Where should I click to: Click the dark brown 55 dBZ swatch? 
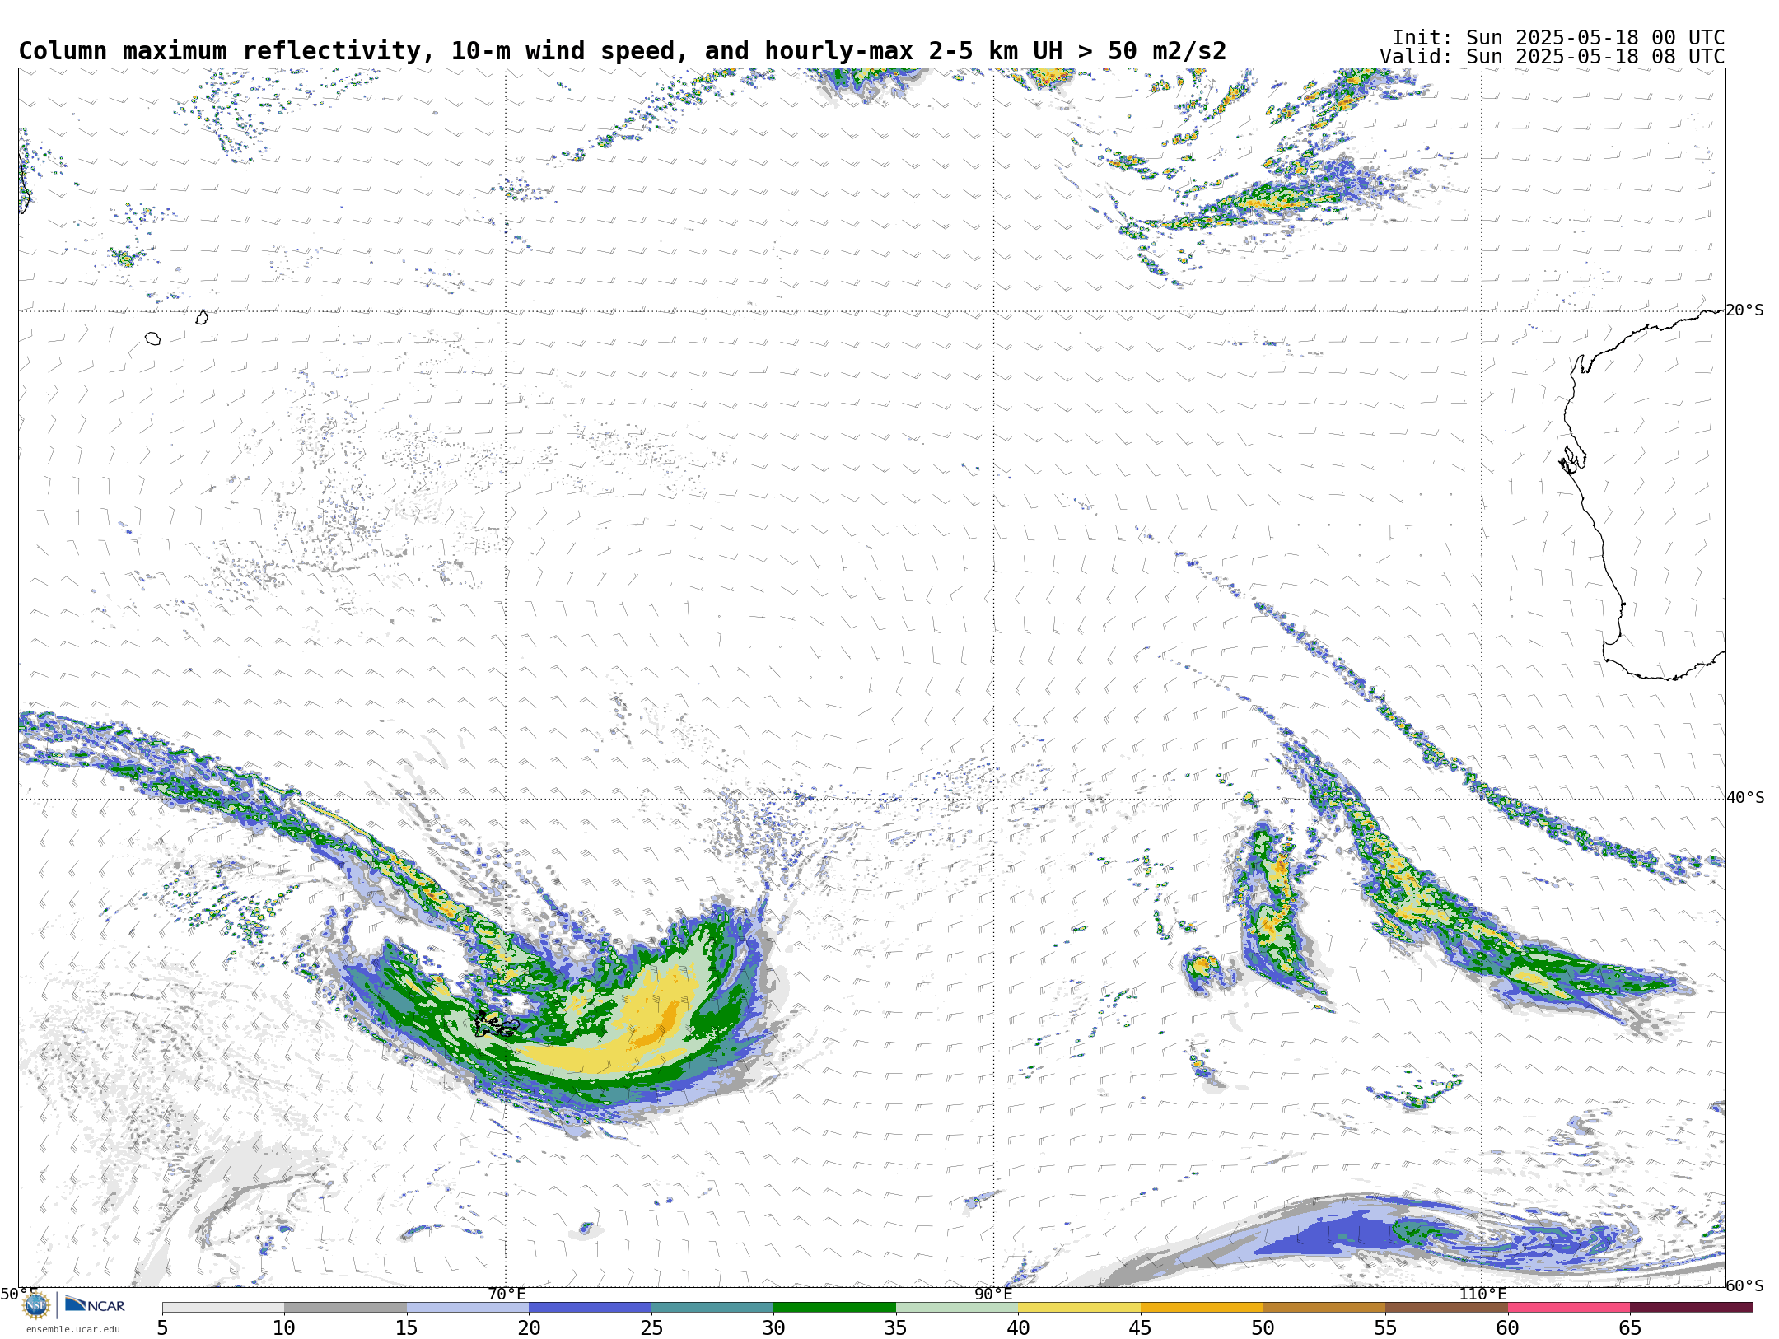(1446, 1308)
